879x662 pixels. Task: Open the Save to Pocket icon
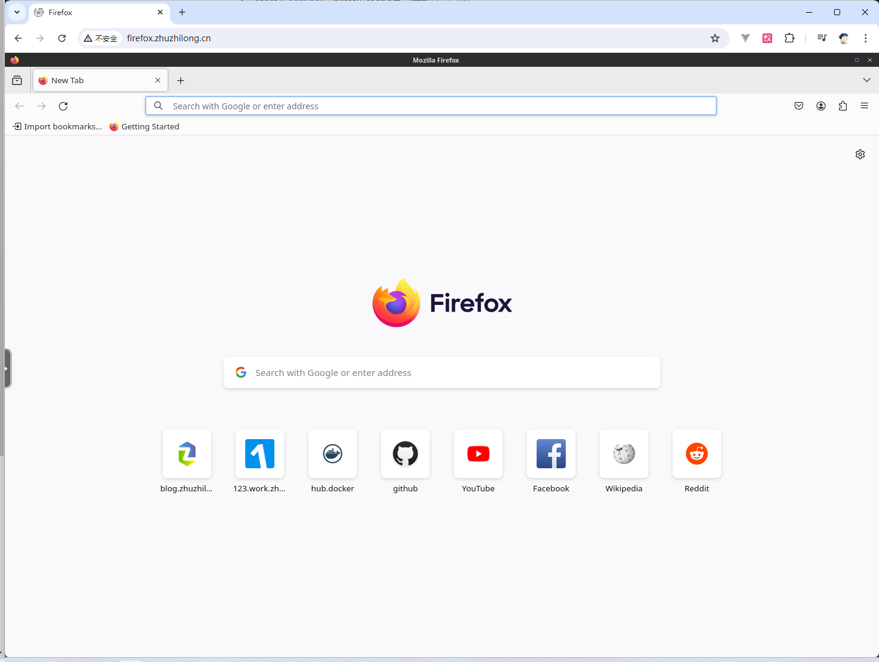(799, 106)
